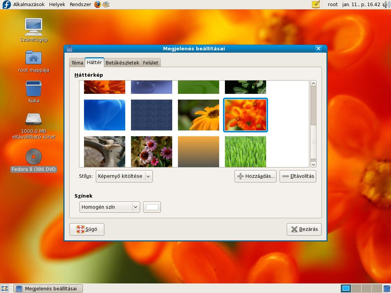The height and width of the screenshot is (293, 391).
Task: Open the Rendszer menu
Action: 80,5
